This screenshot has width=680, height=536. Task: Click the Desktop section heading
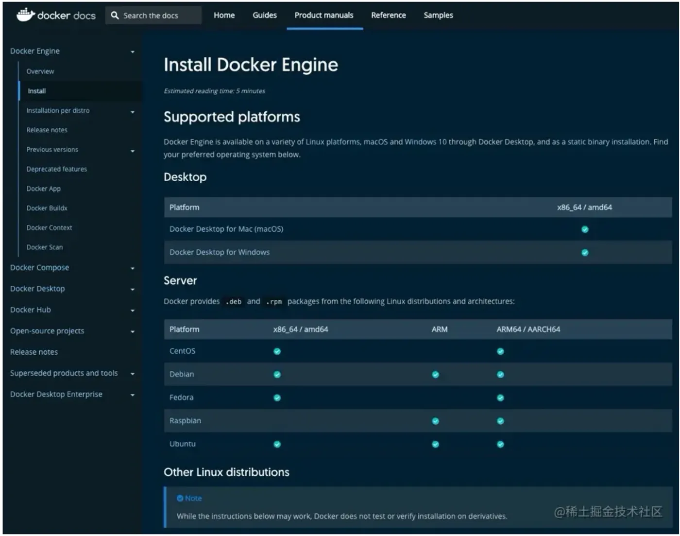pyautogui.click(x=185, y=177)
